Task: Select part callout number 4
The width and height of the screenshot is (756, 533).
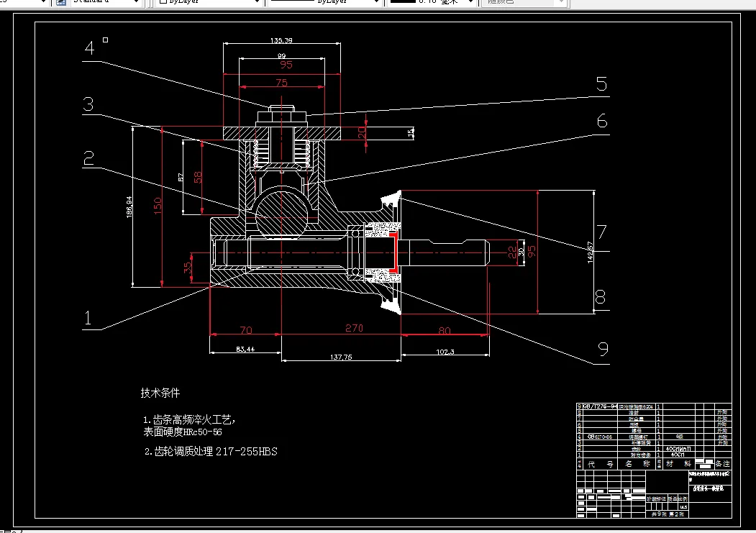Action: click(x=90, y=47)
